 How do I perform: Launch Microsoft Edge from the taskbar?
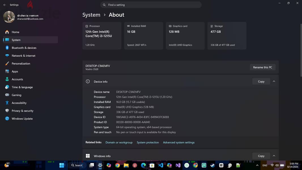[x=143, y=165]
